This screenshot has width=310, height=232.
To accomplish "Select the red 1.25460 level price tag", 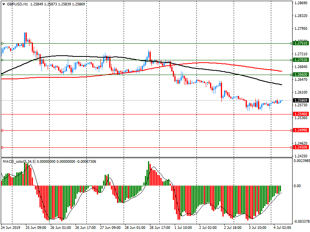I will pos(301,114).
